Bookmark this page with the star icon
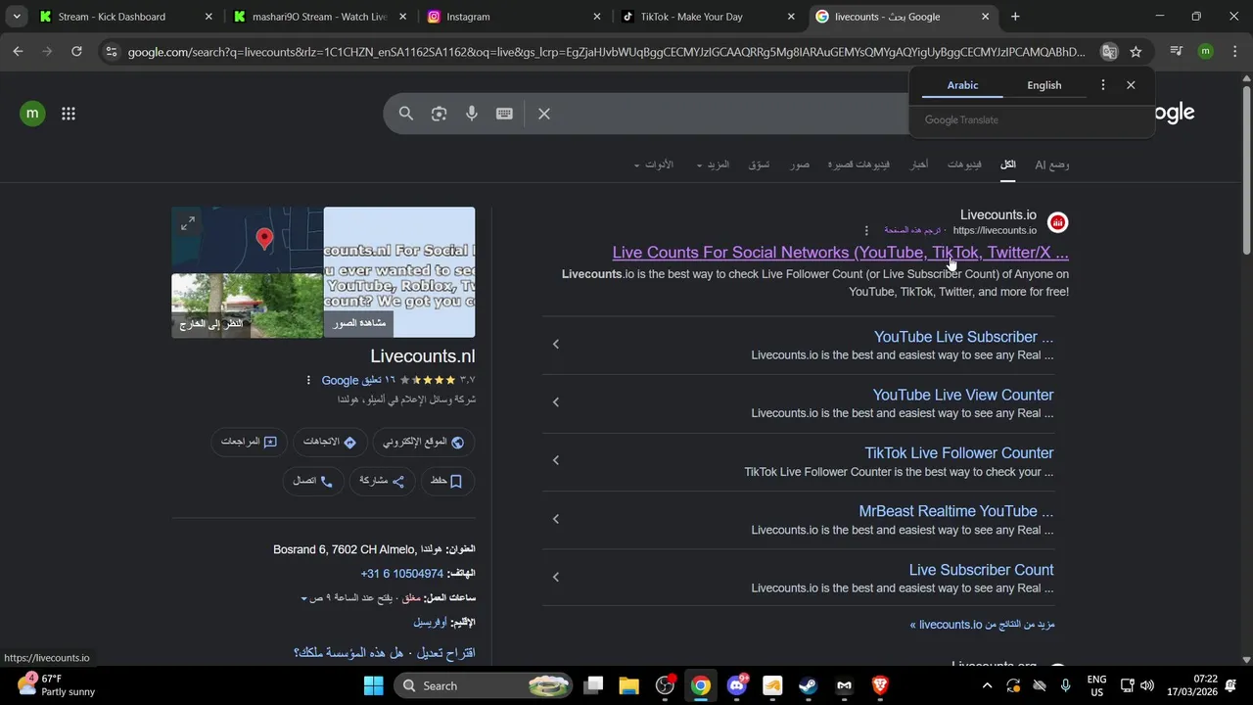 [1136, 52]
